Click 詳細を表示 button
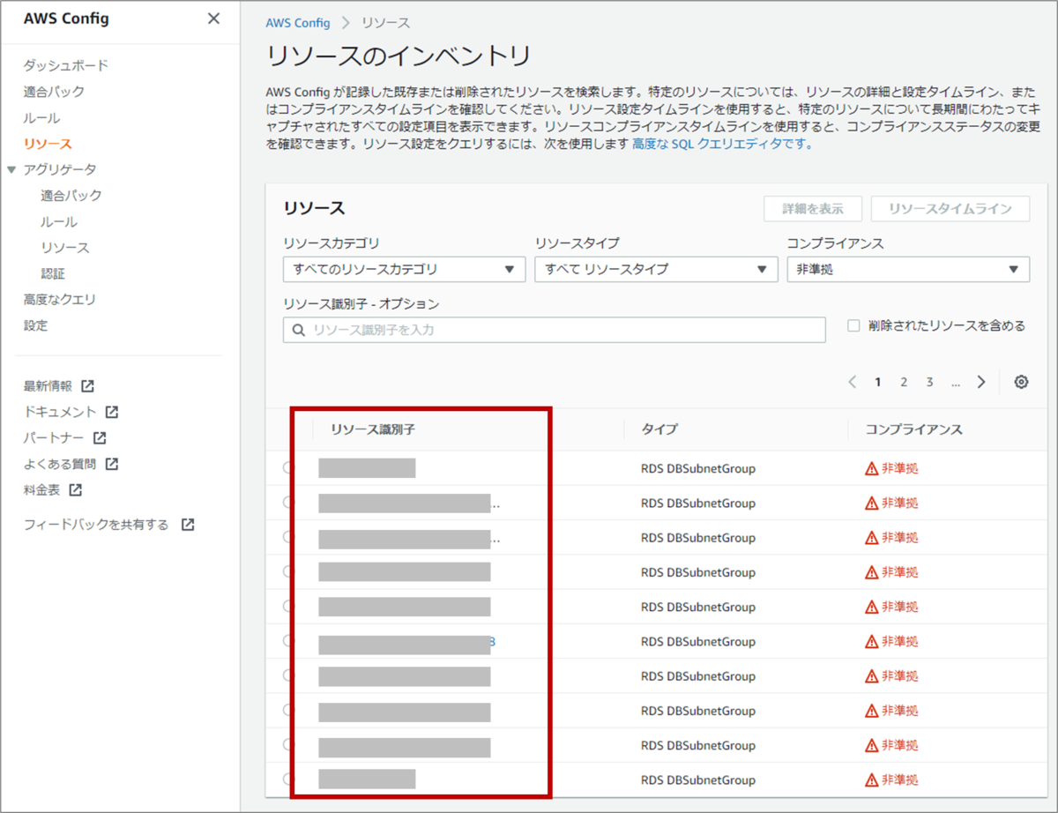This screenshot has height=813, width=1058. click(813, 209)
